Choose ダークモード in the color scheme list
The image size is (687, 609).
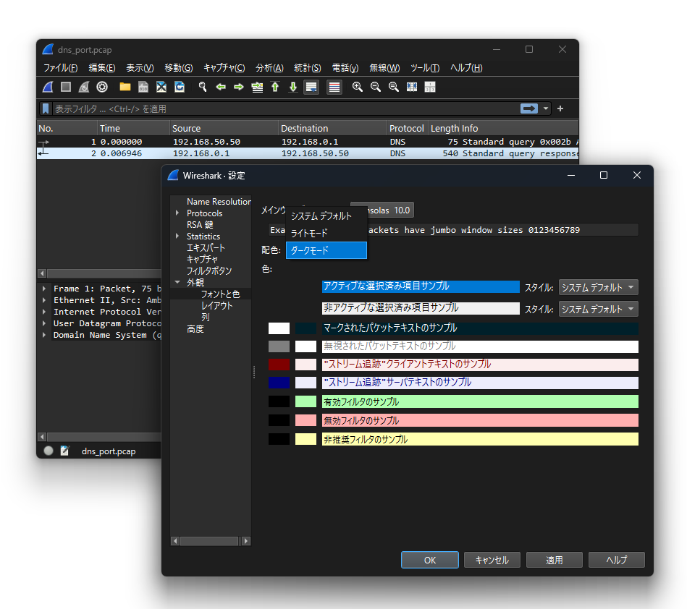pyautogui.click(x=326, y=250)
